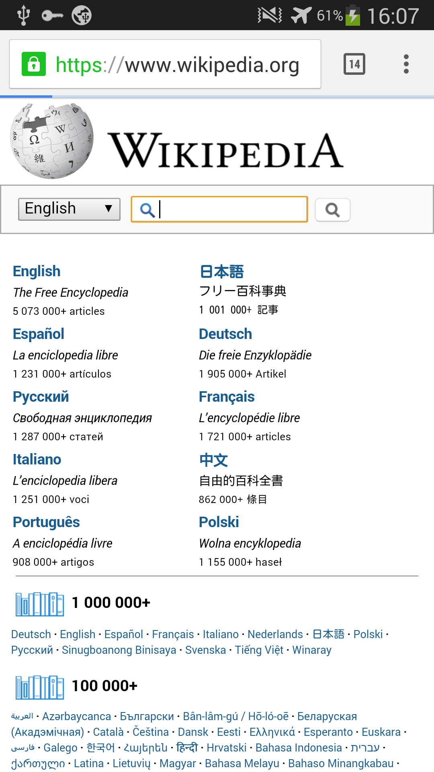
Task: Tap the Wikipedia globe logo
Action: pos(51,141)
